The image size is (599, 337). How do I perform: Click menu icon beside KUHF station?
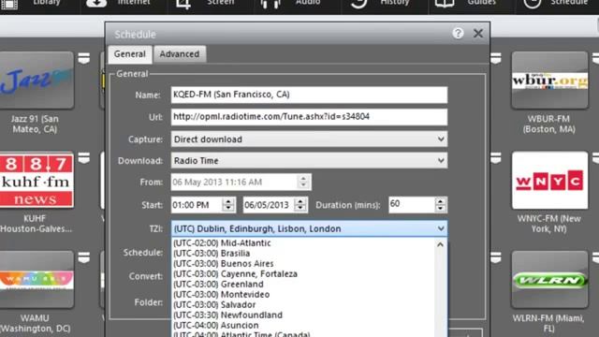point(84,158)
